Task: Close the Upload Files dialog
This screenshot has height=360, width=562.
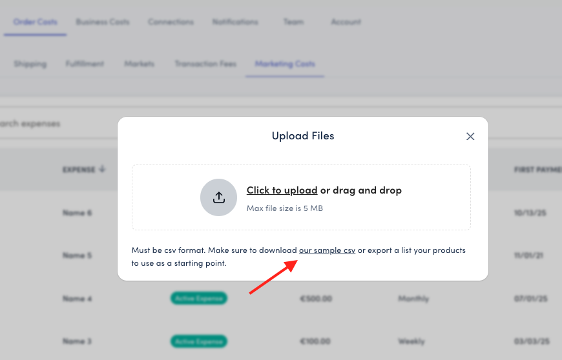Action: (x=470, y=136)
